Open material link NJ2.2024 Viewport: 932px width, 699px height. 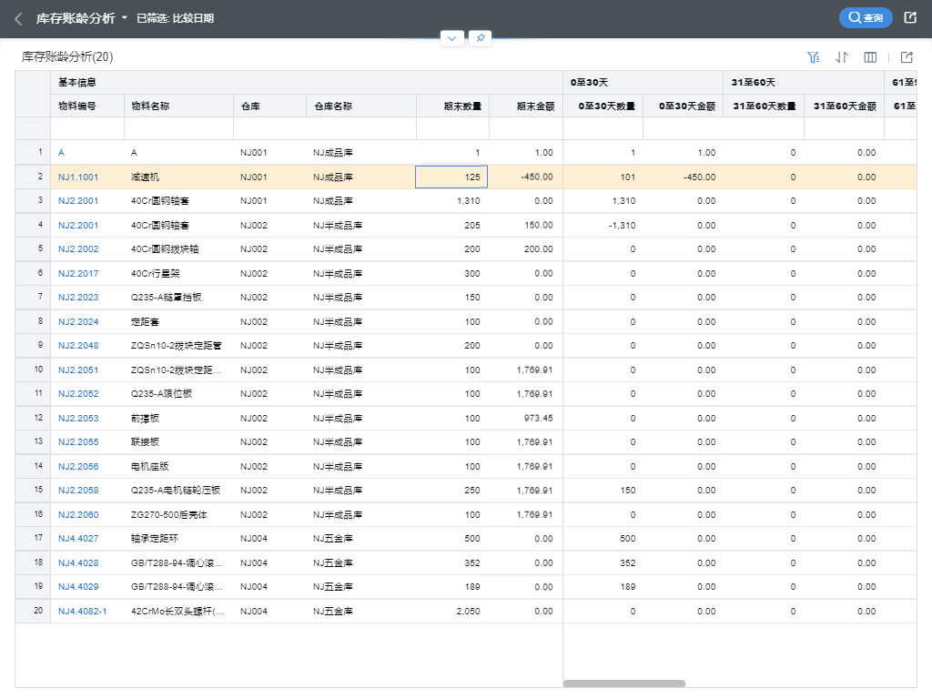point(78,321)
